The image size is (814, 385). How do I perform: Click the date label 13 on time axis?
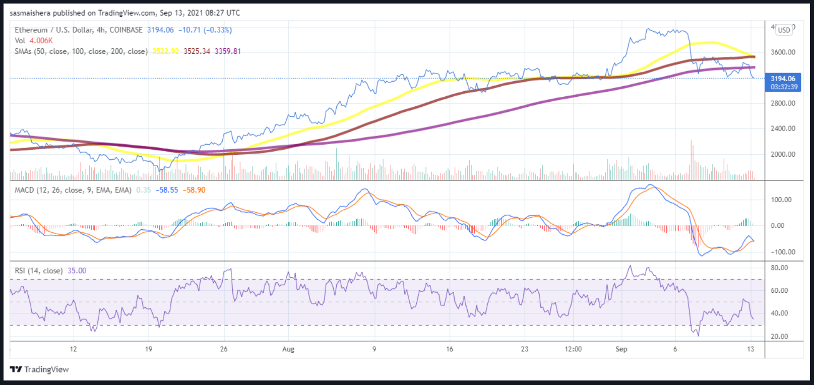point(750,349)
